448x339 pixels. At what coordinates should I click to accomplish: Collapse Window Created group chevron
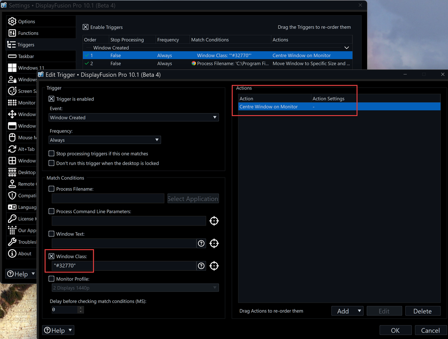click(x=347, y=48)
